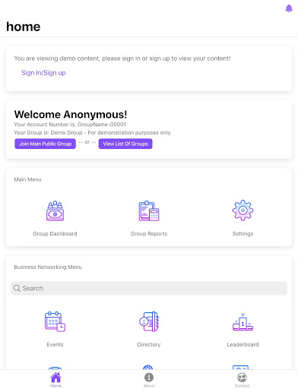The height and width of the screenshot is (389, 298).
Task: Open the Settings gear icon
Action: coord(243,210)
